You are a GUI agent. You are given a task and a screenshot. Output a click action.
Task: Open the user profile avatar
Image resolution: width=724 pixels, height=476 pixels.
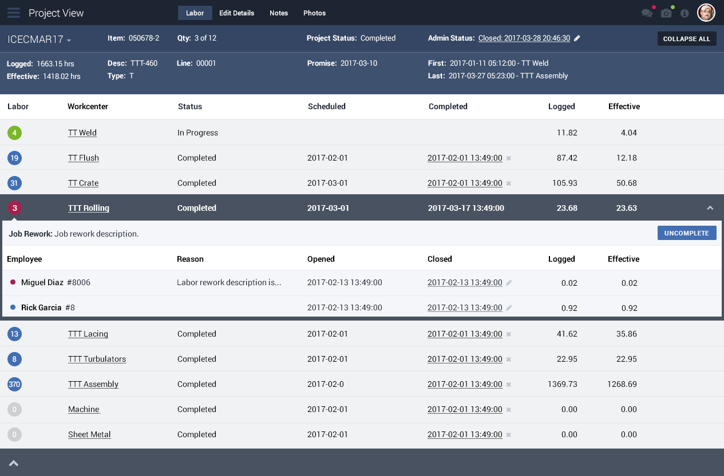tap(706, 13)
